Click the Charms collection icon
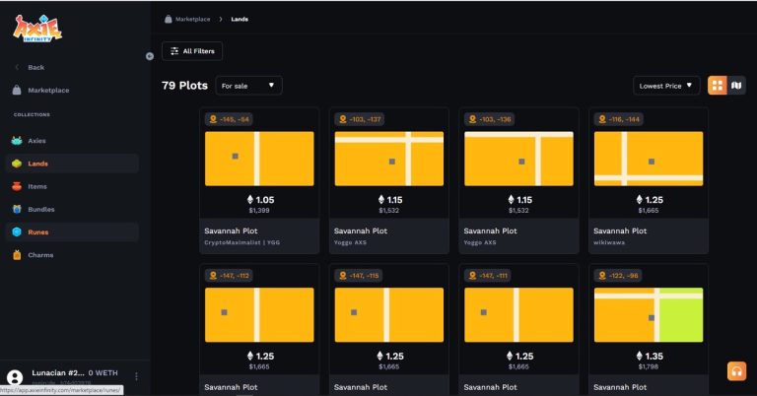This screenshot has height=396, width=757. 17,255
